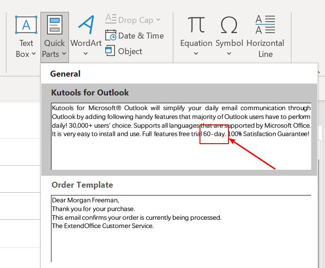
Task: Collapse the Quick Parts dropdown arrow
Action: click(64, 54)
